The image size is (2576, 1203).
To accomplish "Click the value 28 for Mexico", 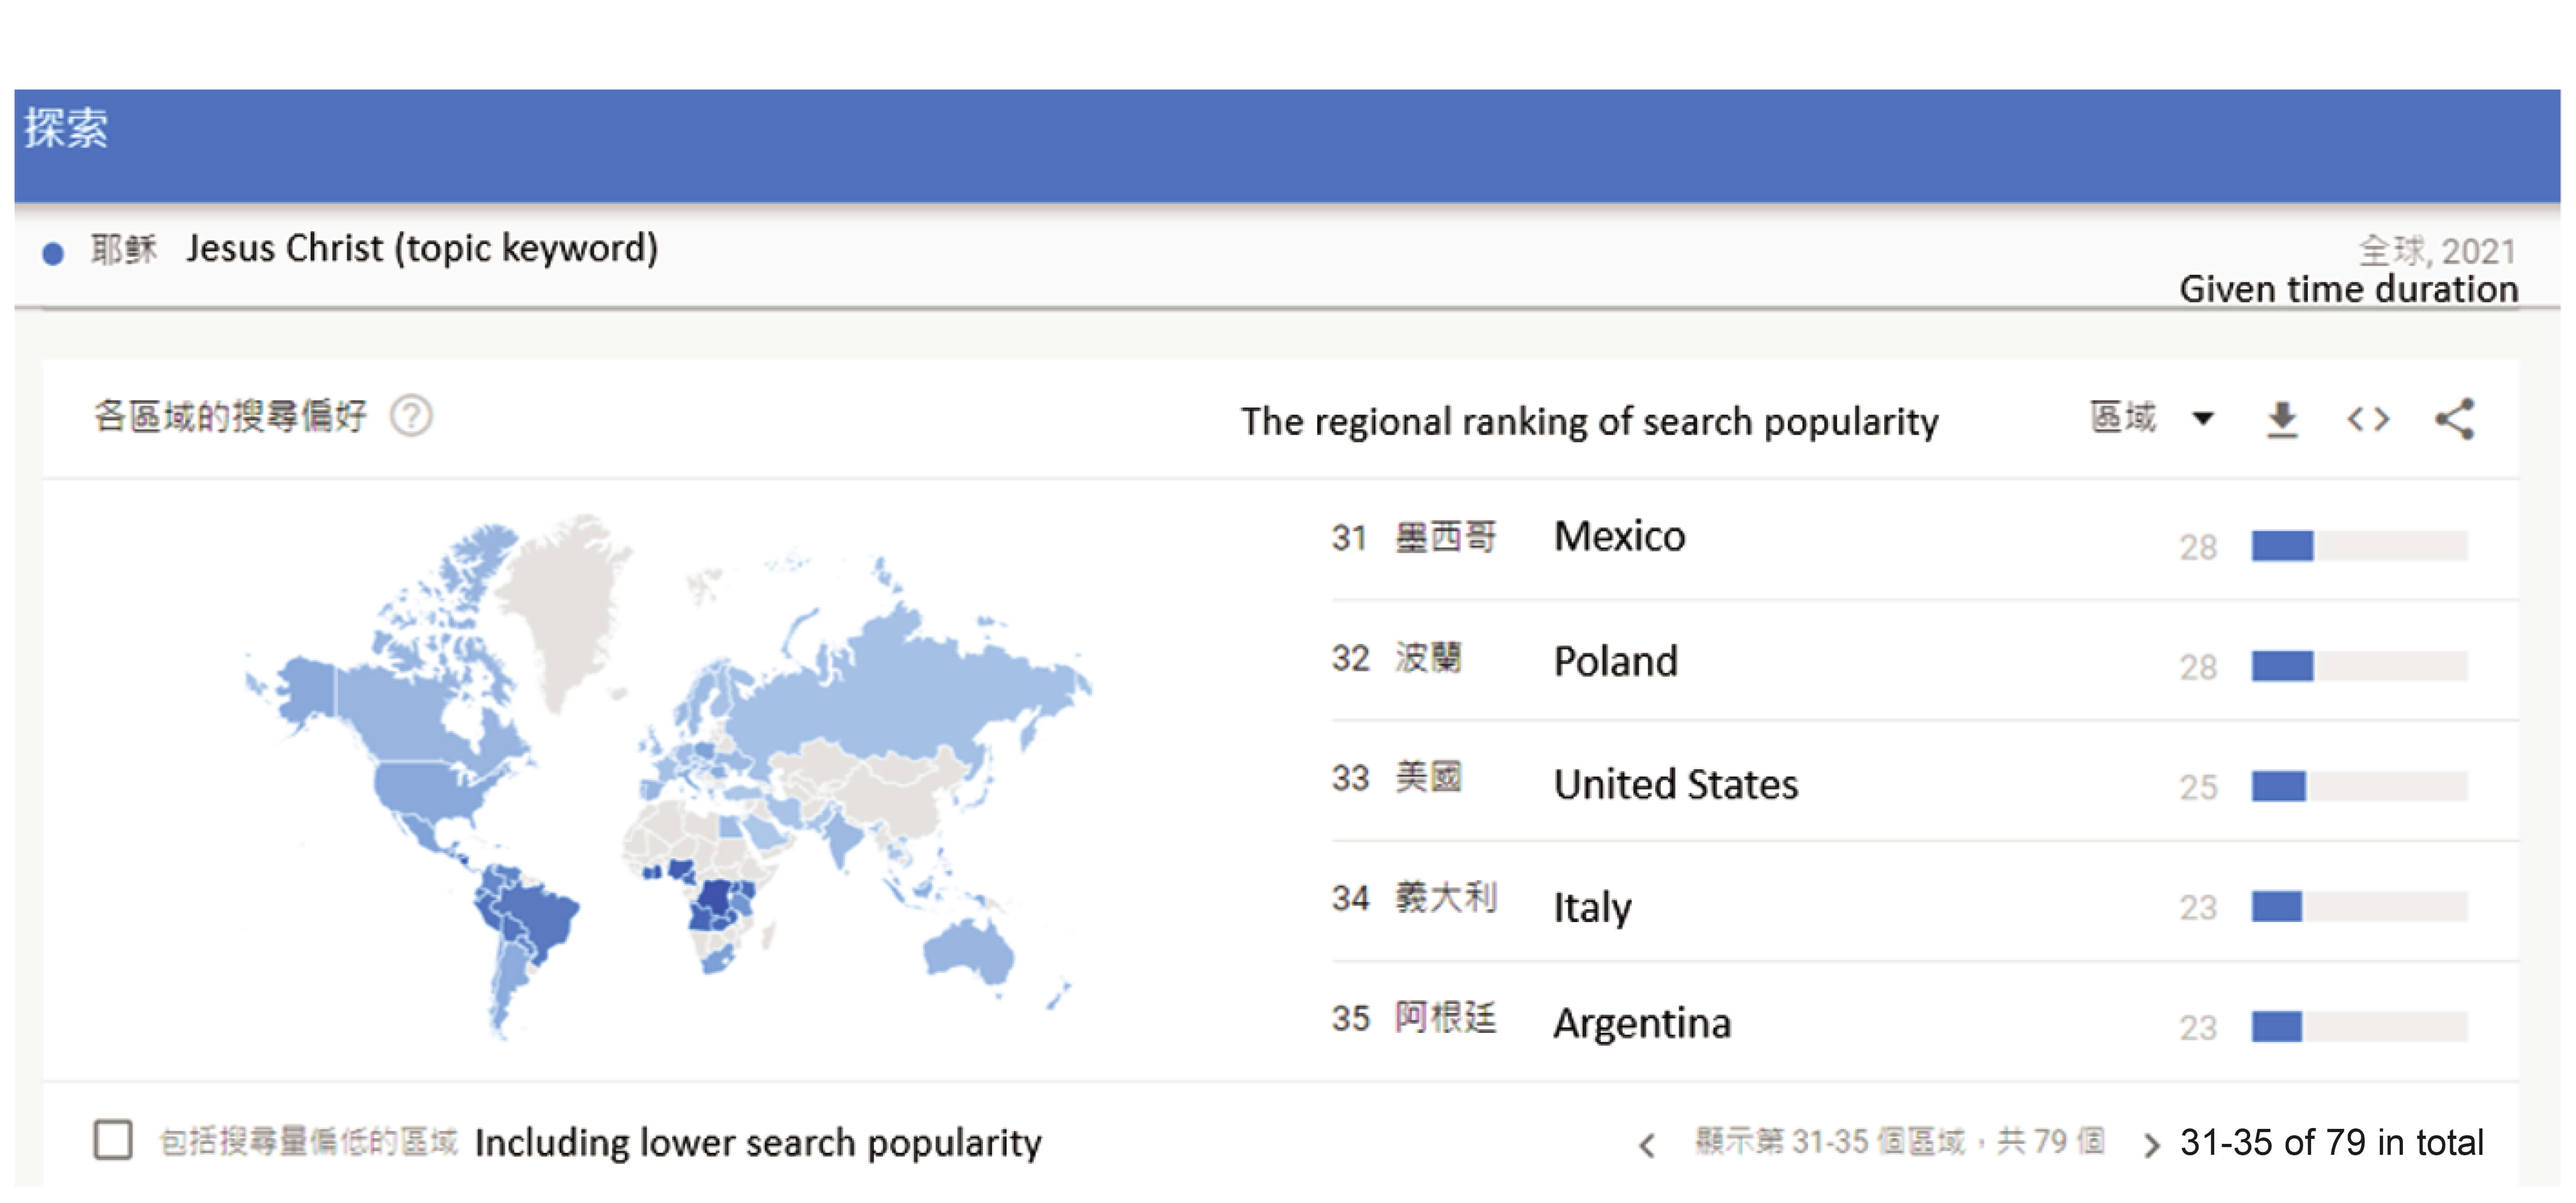I will click(x=2198, y=546).
